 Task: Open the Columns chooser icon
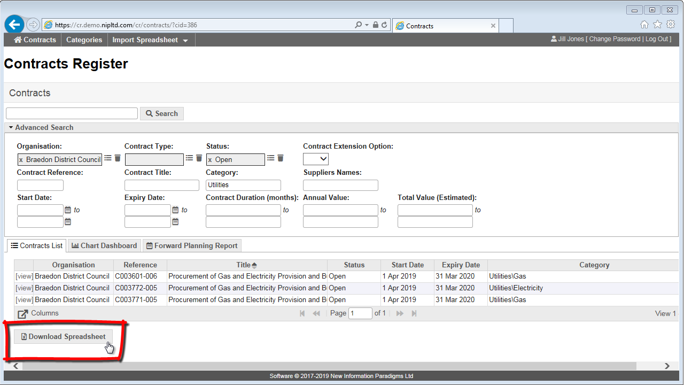[23, 314]
